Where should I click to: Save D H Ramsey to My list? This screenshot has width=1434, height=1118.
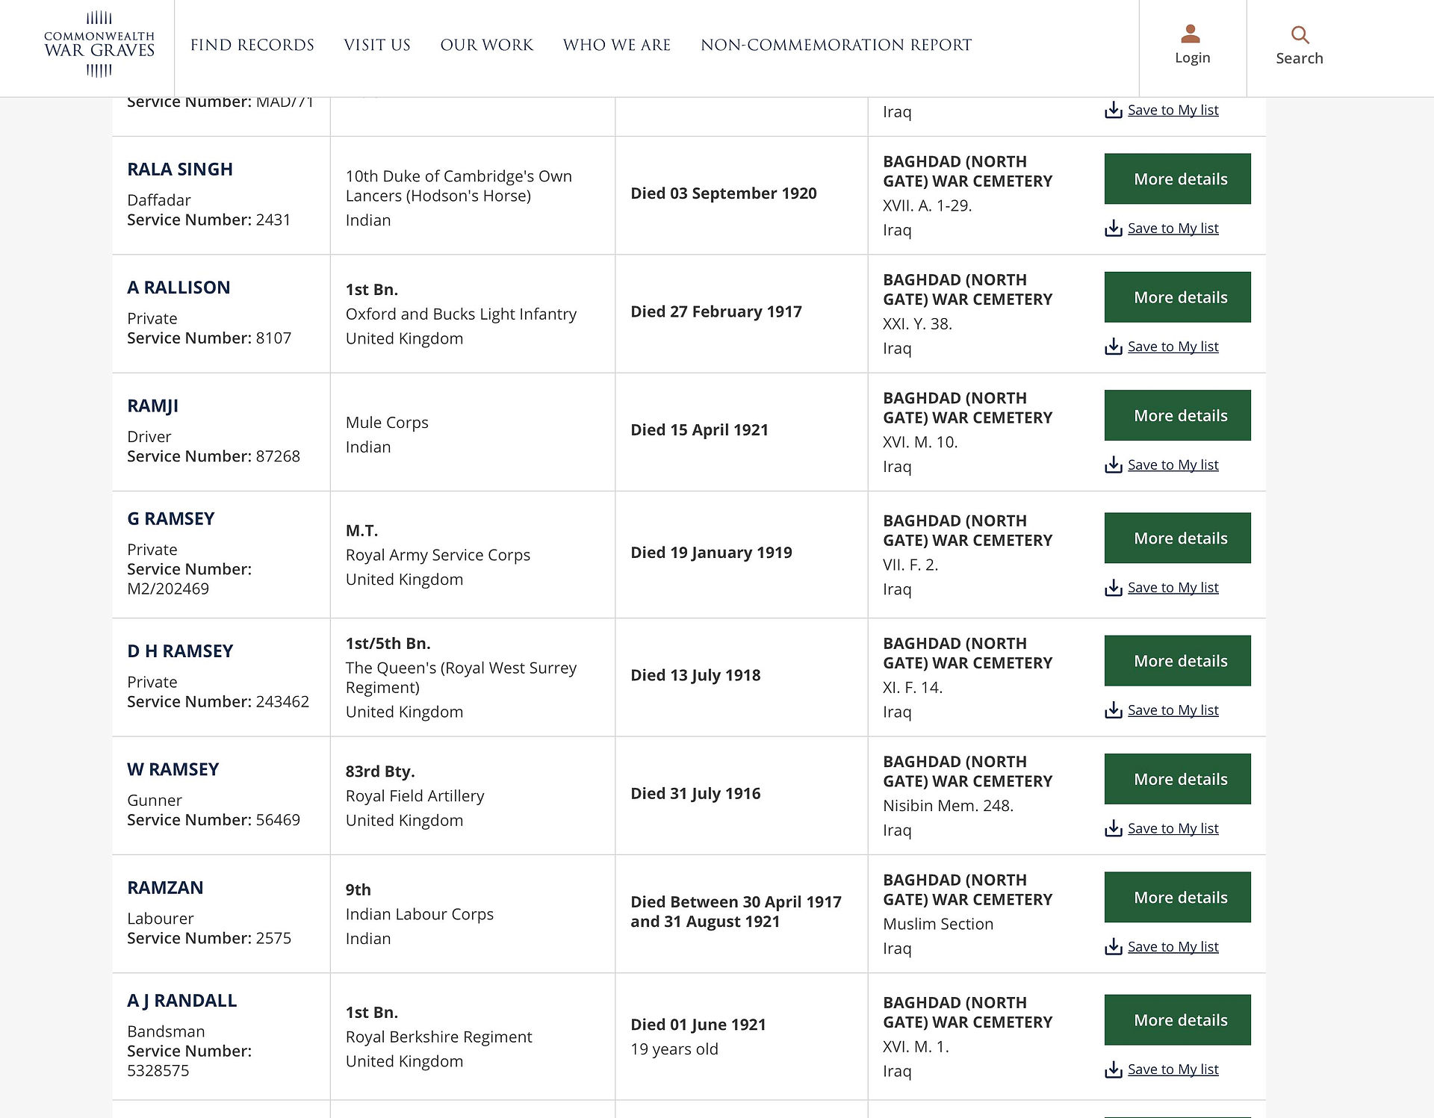(1173, 710)
